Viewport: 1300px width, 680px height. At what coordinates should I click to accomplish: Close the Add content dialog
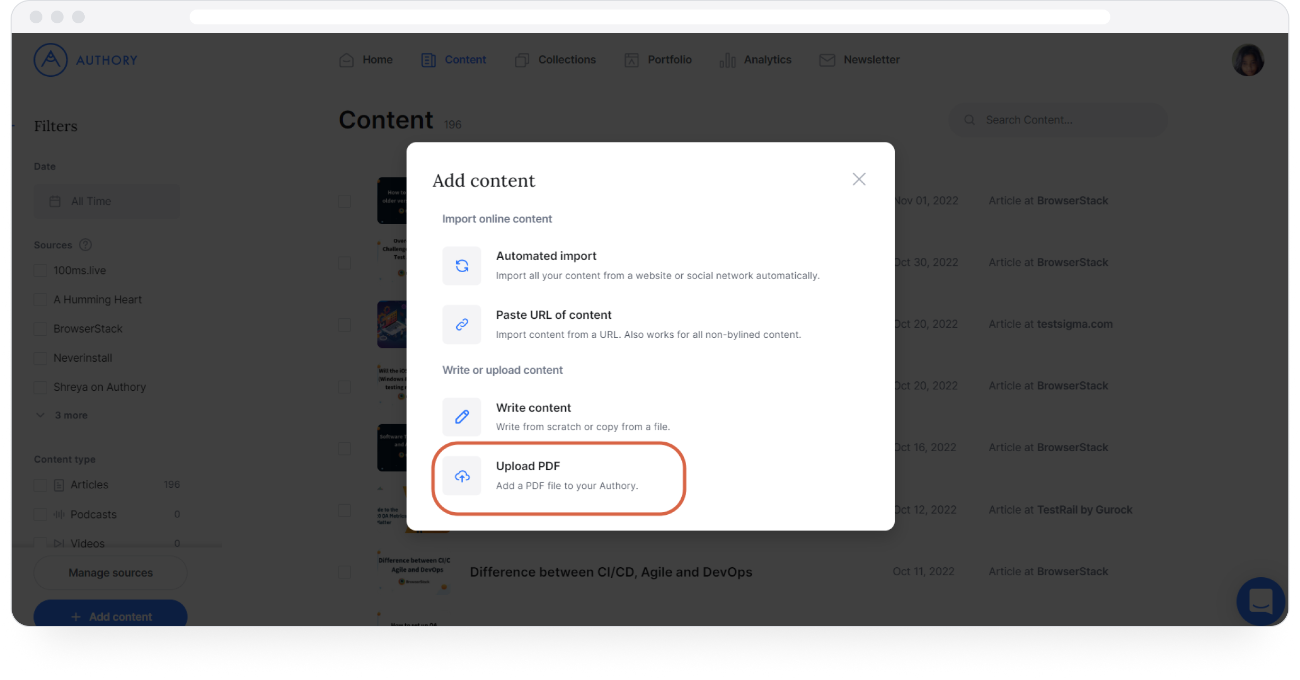859,179
